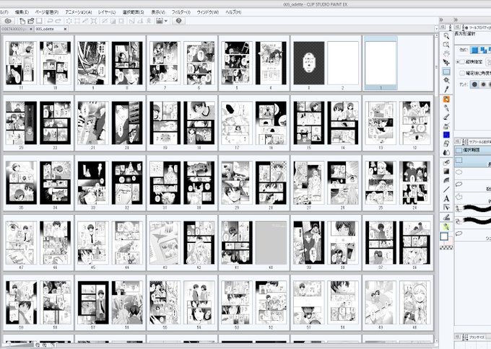Select the Figure straight line tool
This screenshot has height=349, width=491.
(446, 189)
